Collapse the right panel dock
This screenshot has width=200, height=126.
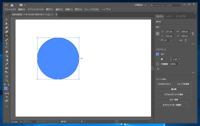pyautogui.click(x=195, y=13)
